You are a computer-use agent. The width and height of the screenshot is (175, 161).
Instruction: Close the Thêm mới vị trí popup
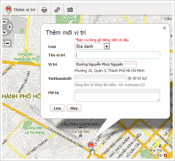click(164, 28)
